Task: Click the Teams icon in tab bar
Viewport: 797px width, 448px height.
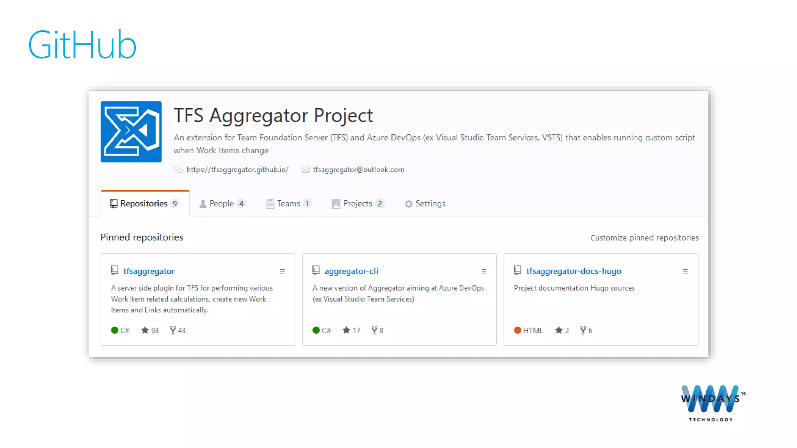Action: click(270, 204)
